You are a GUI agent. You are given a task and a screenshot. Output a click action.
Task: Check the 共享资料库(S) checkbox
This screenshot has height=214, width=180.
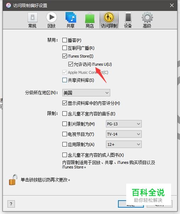point(64,80)
